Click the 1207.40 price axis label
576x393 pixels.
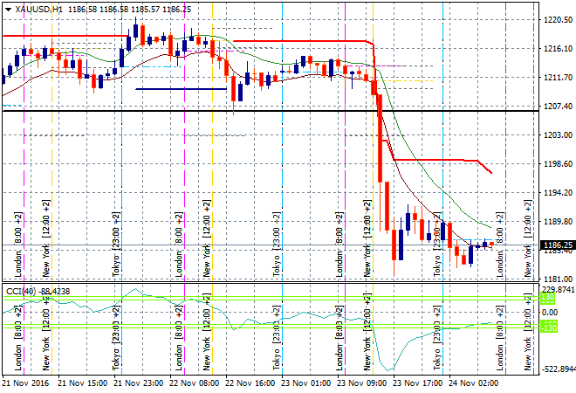556,107
